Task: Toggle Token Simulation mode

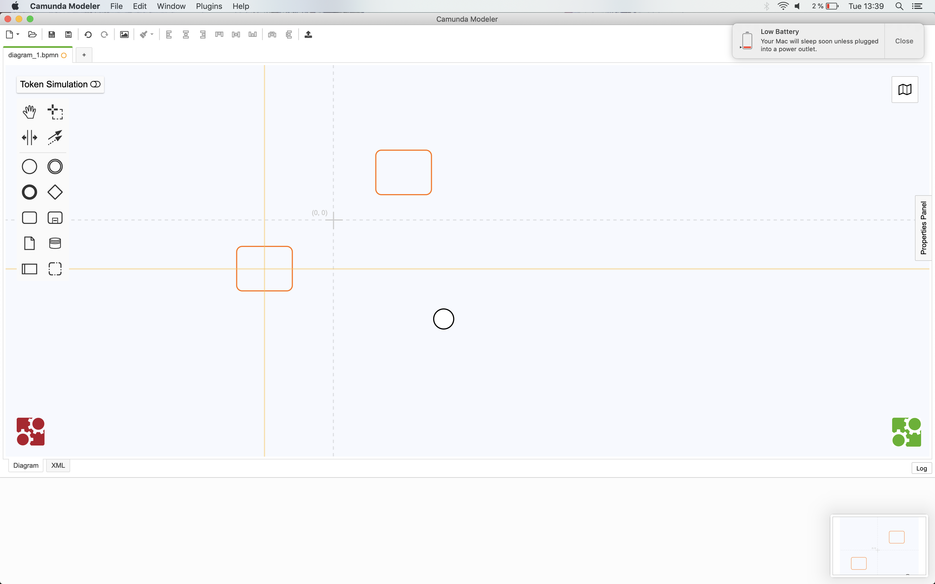Action: pos(60,84)
